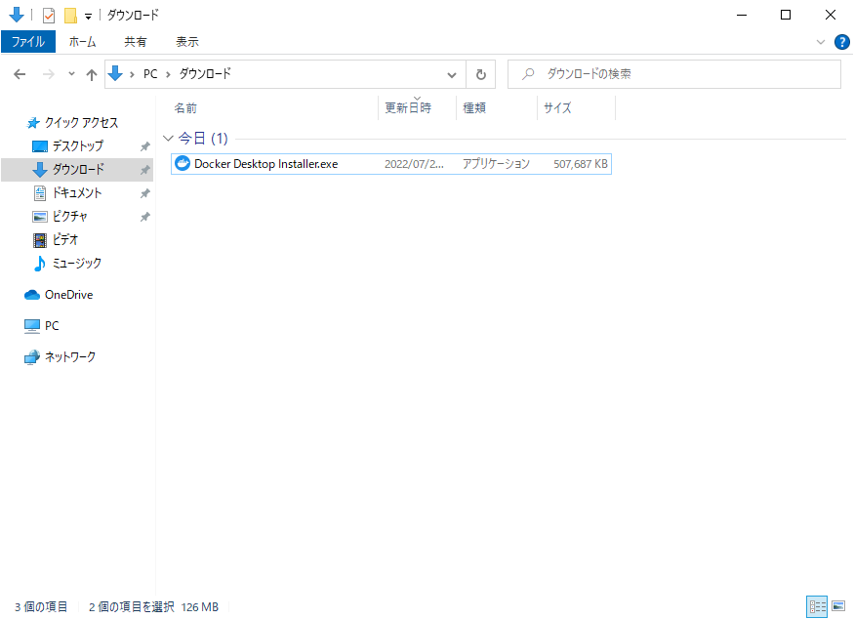
Task: Click the 507,687 KB size cell
Action: coord(581,164)
